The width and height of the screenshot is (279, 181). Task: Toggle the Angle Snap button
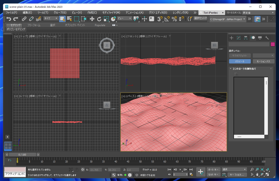(167, 19)
